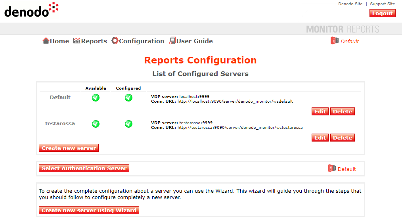Click VDP server testarossa:9999 text
Viewport: 402px width, 224px height.
tap(182, 123)
